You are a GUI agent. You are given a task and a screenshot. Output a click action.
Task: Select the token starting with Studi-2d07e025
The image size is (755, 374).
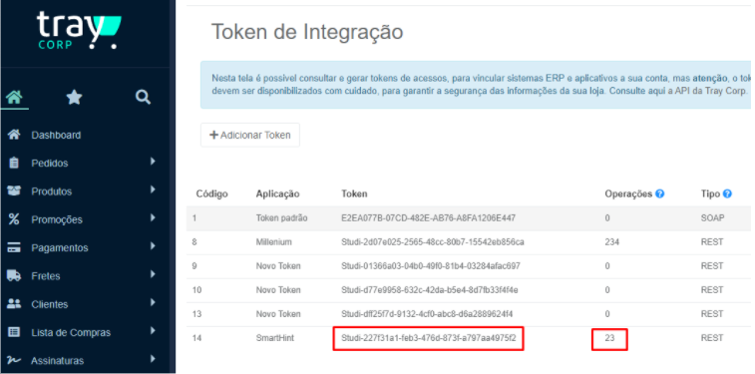(x=433, y=242)
